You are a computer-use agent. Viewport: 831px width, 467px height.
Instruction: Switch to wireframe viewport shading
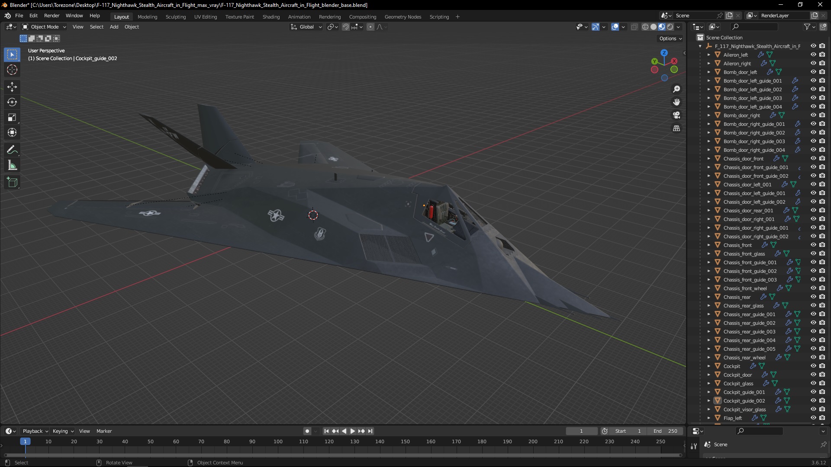(x=645, y=27)
